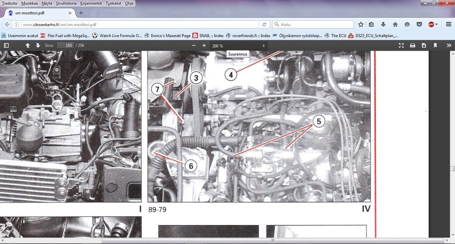The width and height of the screenshot is (455, 244).
Task: Open the Näytä menu
Action: click(47, 3)
